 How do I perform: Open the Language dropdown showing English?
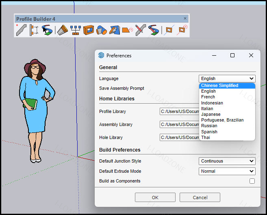pyautogui.click(x=227, y=78)
